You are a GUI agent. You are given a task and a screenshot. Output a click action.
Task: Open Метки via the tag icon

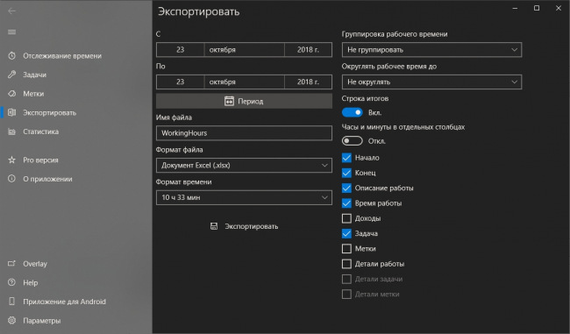pyautogui.click(x=12, y=94)
